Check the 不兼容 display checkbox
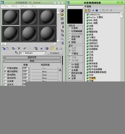Image resolution: width=125 pixels, height=134 pixels. tap(70, 54)
